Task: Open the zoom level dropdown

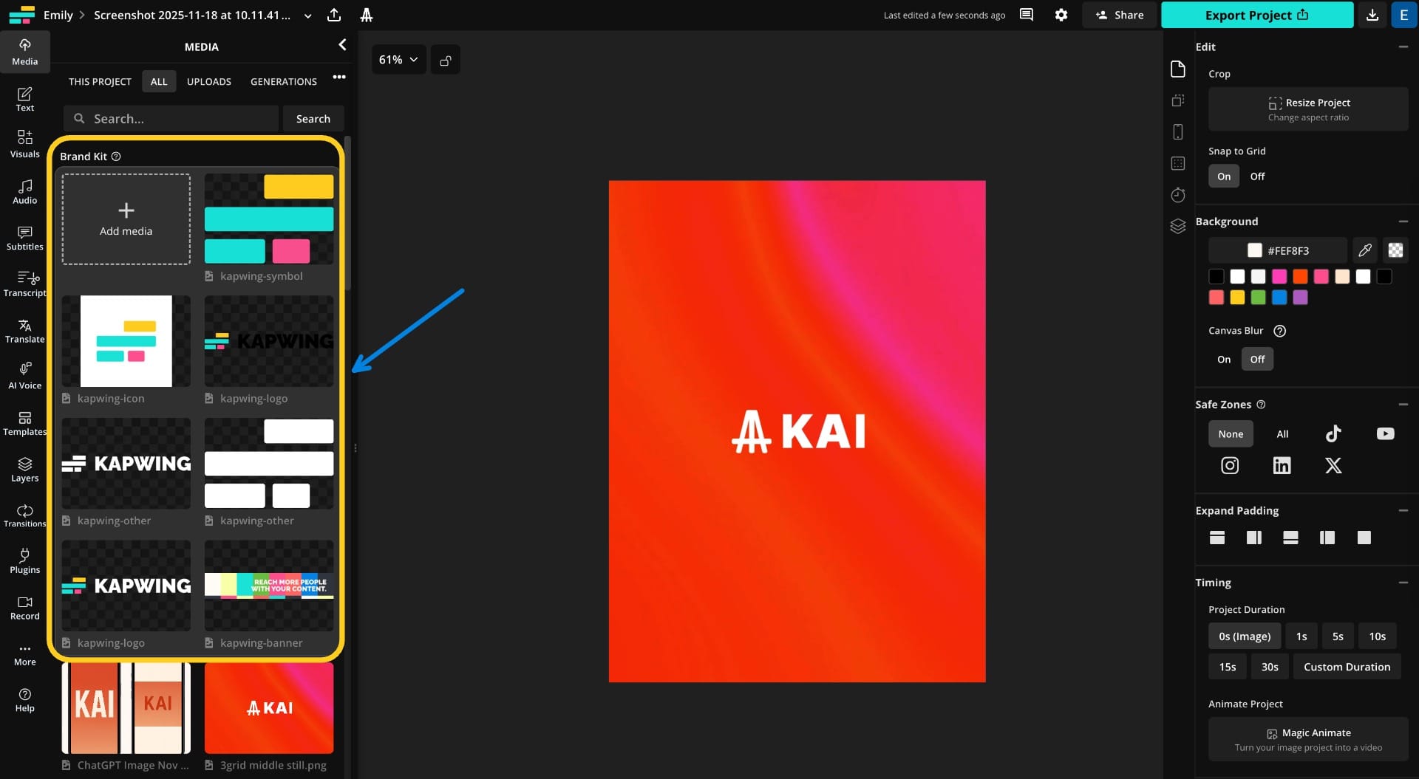Action: click(398, 59)
